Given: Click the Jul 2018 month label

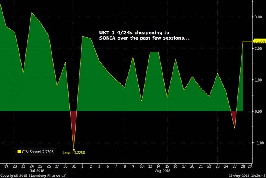Looking at the screenshot, I should [37, 171].
